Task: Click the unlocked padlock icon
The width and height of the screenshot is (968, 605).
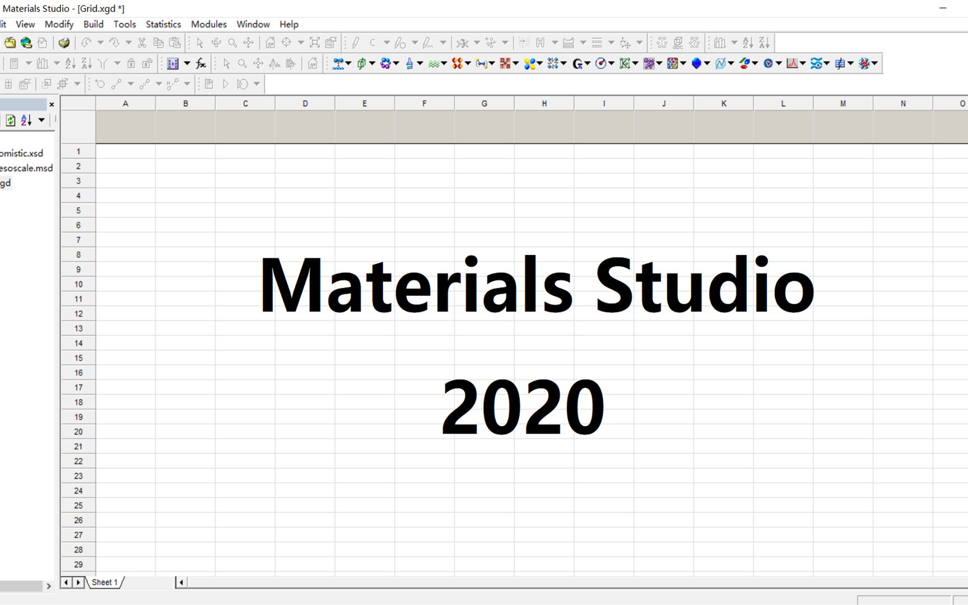Action: point(147,63)
